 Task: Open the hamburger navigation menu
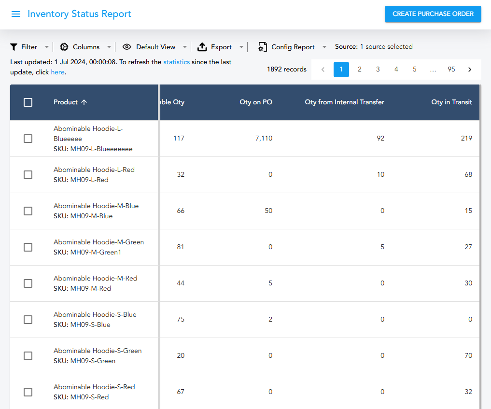16,14
